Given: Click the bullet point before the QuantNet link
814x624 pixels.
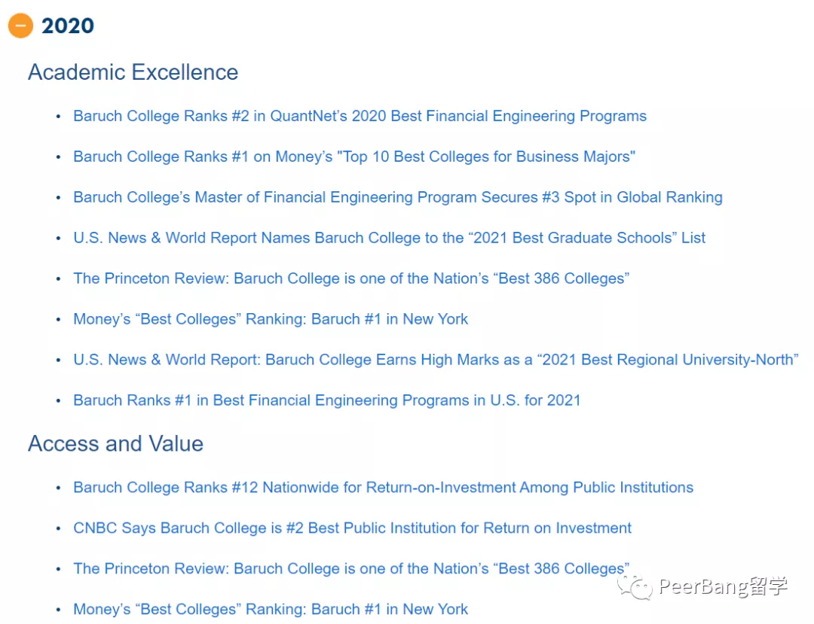Looking at the screenshot, I should [58, 117].
